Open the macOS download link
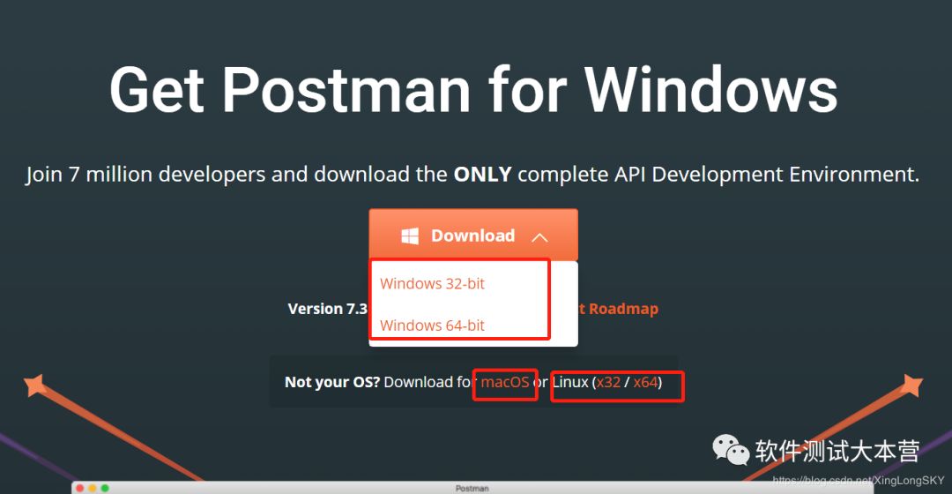952x494 pixels. [504, 382]
